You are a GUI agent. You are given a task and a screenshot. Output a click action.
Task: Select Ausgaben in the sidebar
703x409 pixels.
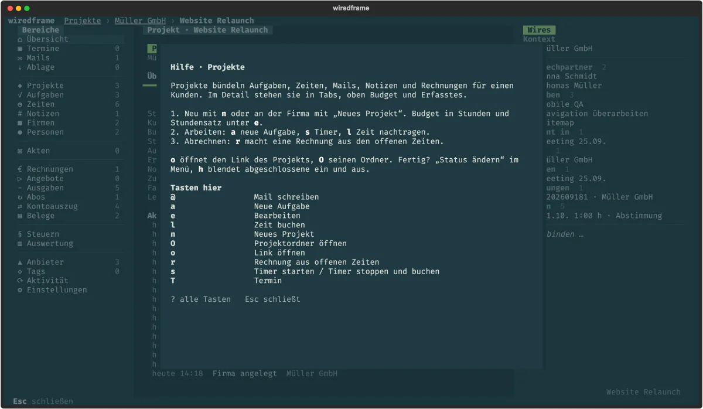69,188
